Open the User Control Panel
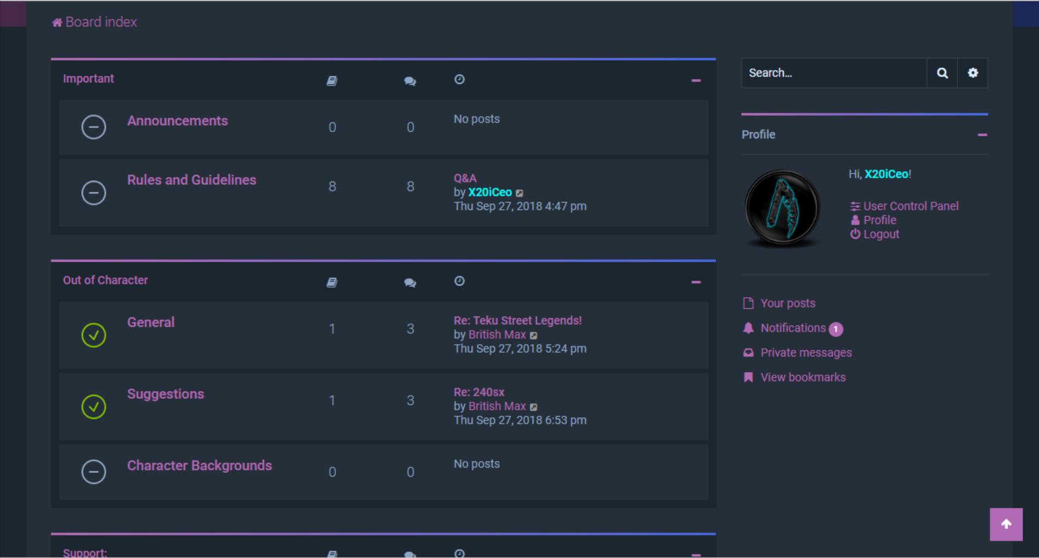The image size is (1039, 558). [x=911, y=206]
